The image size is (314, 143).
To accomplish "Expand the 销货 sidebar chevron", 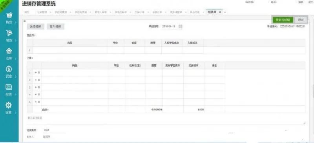I will tap(15, 40).
